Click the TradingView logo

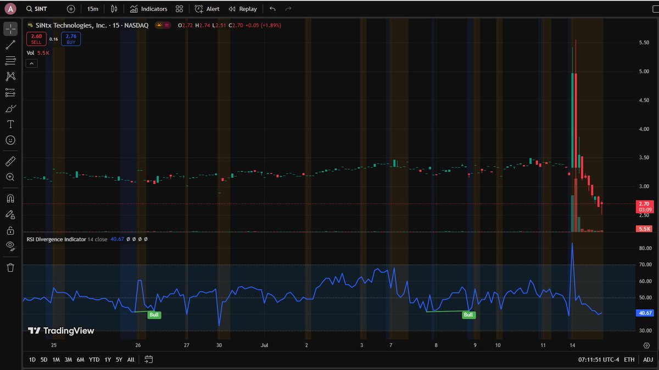pos(61,331)
